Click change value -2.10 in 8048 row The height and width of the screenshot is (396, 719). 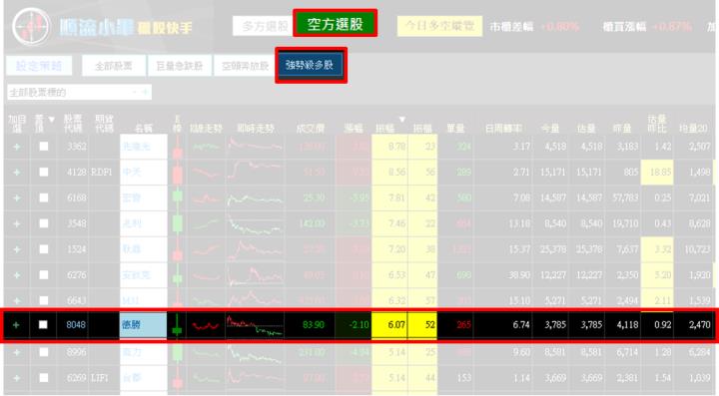(x=359, y=325)
